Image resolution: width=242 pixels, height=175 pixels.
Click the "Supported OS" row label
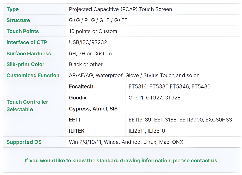(24, 142)
